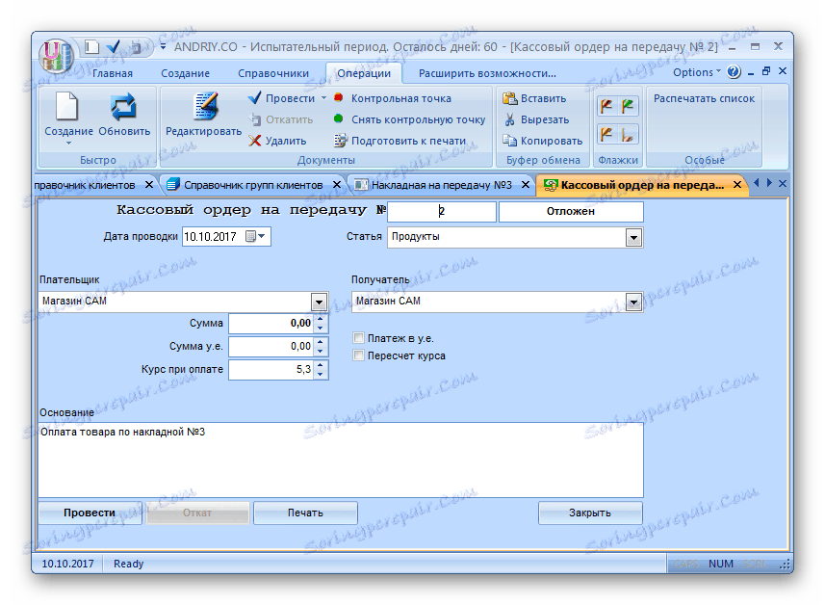The width and height of the screenshot is (825, 605).
Task: Click Вырезать scissors icon
Action: pyautogui.click(x=510, y=119)
